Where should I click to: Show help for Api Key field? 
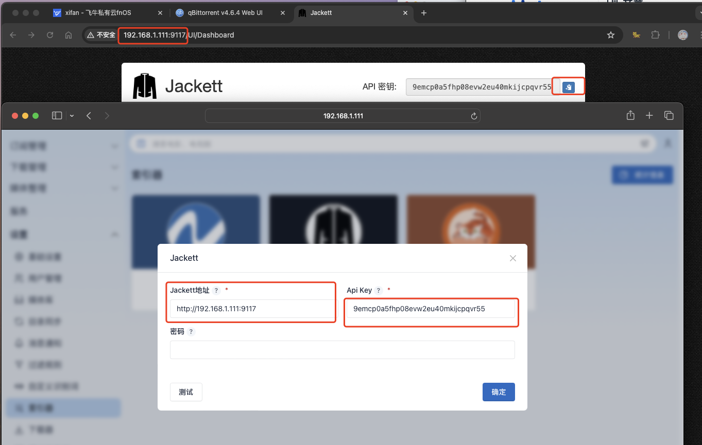379,291
